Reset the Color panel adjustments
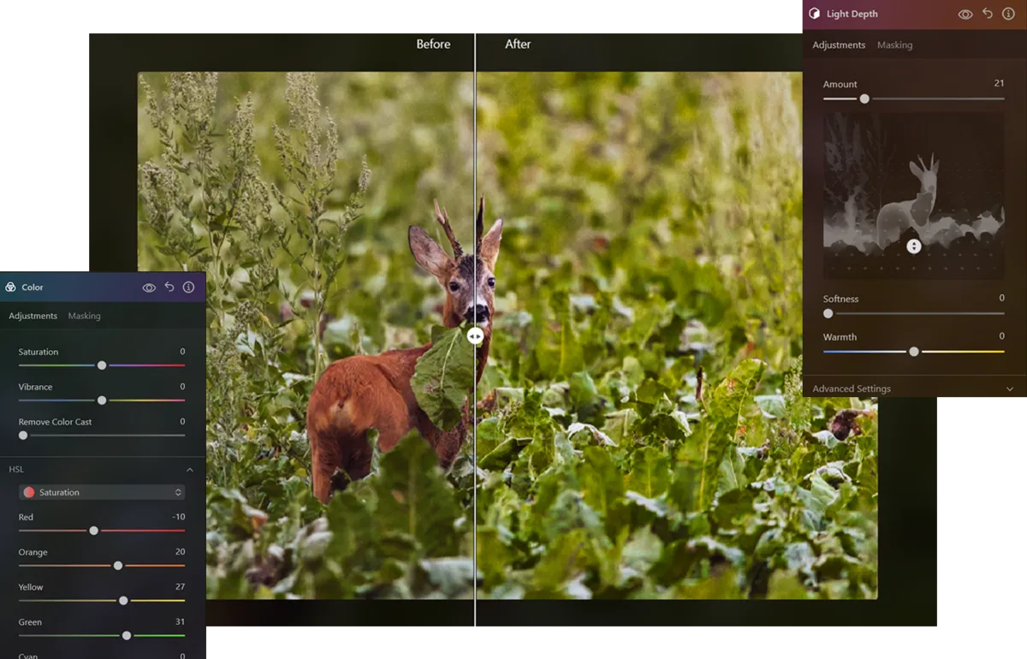The width and height of the screenshot is (1027, 659). [169, 288]
